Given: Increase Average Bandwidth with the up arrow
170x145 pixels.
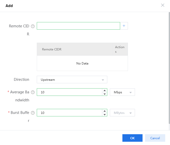Looking at the screenshot, I should (105, 91).
